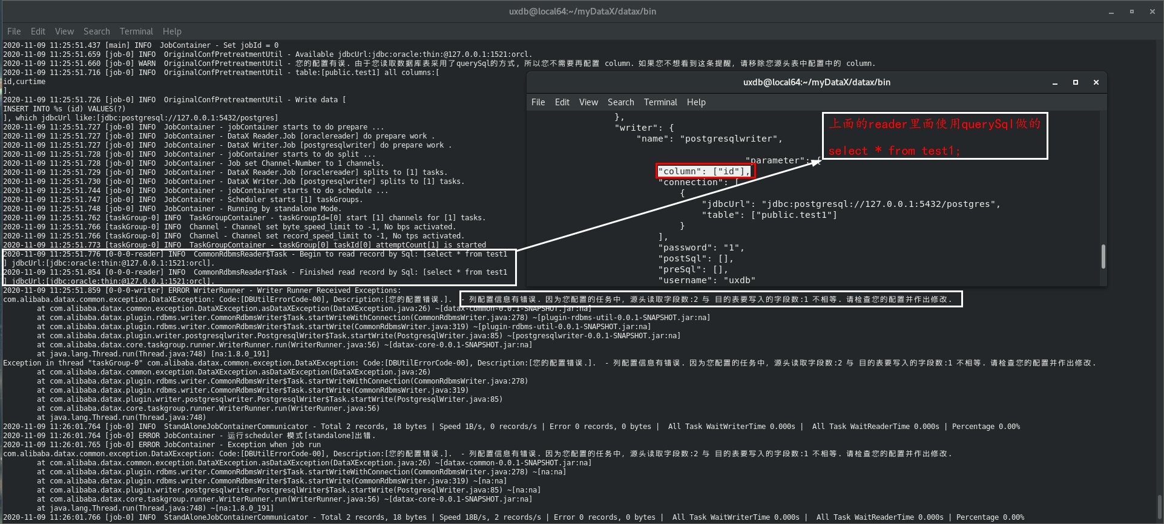The height and width of the screenshot is (524, 1164).
Task: Close the front terminal window
Action: pos(1096,82)
